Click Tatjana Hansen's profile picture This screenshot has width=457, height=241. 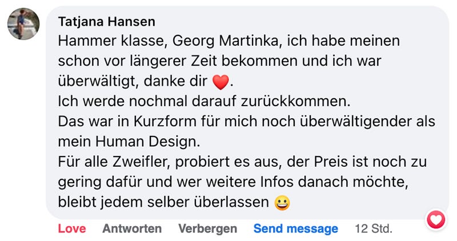[x=23, y=24]
